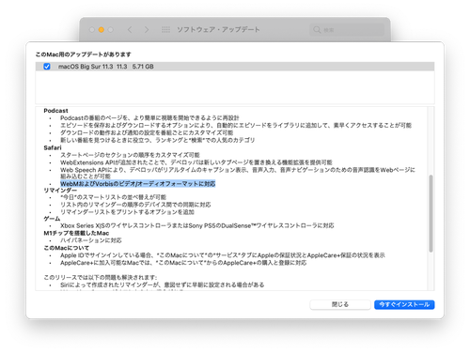Click the Podcast heading in release notes
The width and height of the screenshot is (470, 353).
[x=55, y=111]
